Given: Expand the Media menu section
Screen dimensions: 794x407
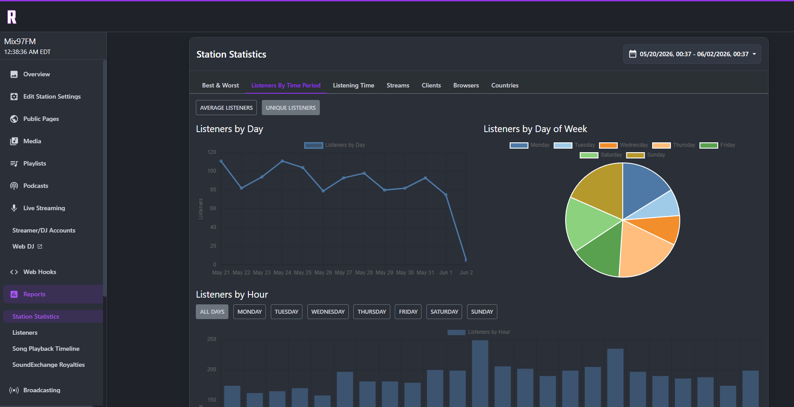Looking at the screenshot, I should 53,141.
